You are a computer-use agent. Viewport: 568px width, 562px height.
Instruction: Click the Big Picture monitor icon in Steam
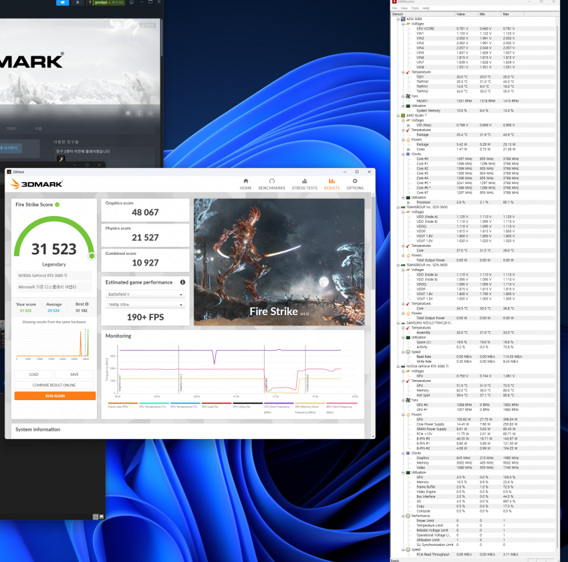click(x=132, y=2)
